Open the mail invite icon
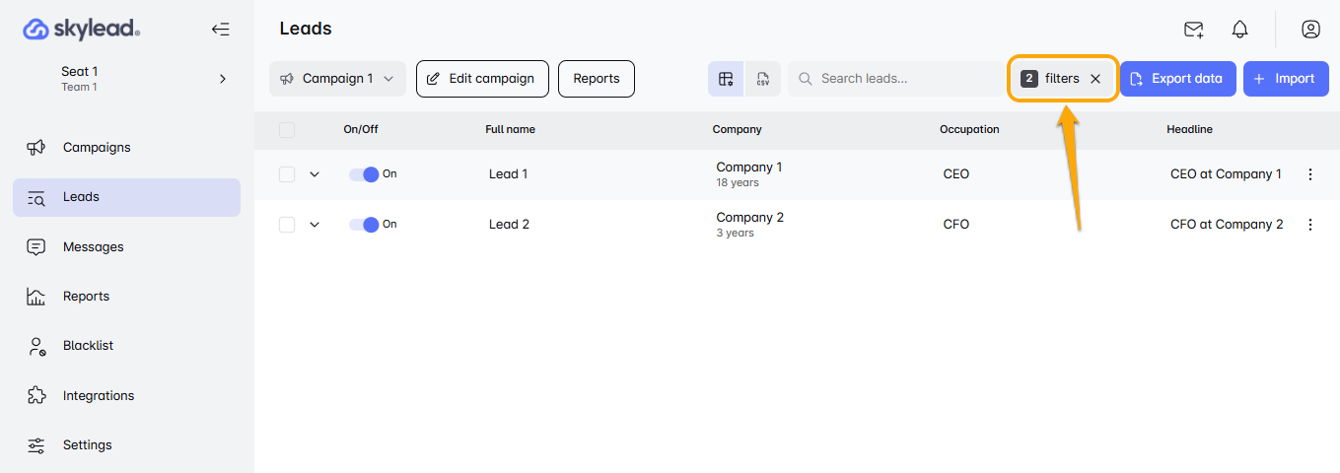The width and height of the screenshot is (1340, 473). click(x=1193, y=30)
